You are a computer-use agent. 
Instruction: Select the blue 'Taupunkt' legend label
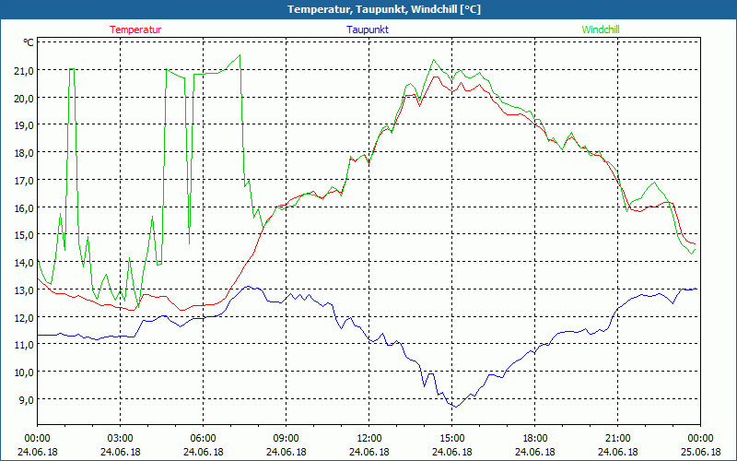(368, 30)
